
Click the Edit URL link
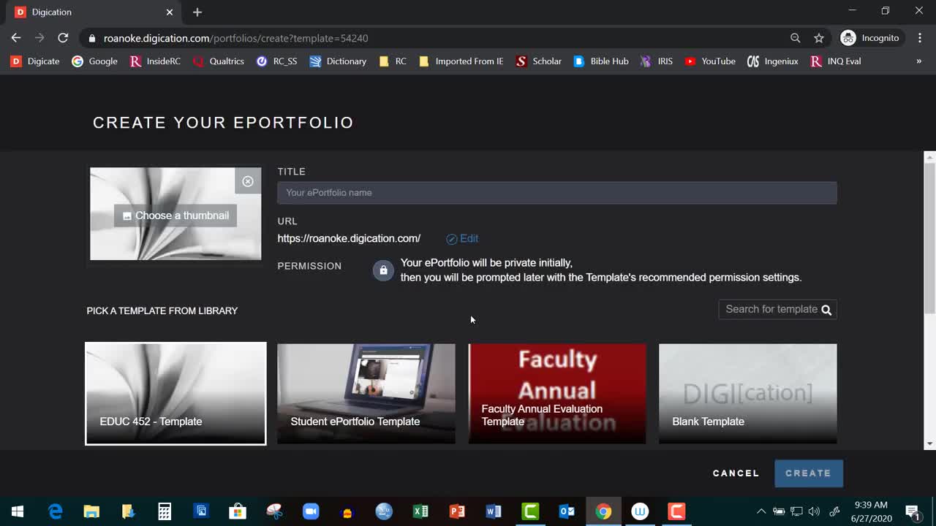pyautogui.click(x=462, y=239)
